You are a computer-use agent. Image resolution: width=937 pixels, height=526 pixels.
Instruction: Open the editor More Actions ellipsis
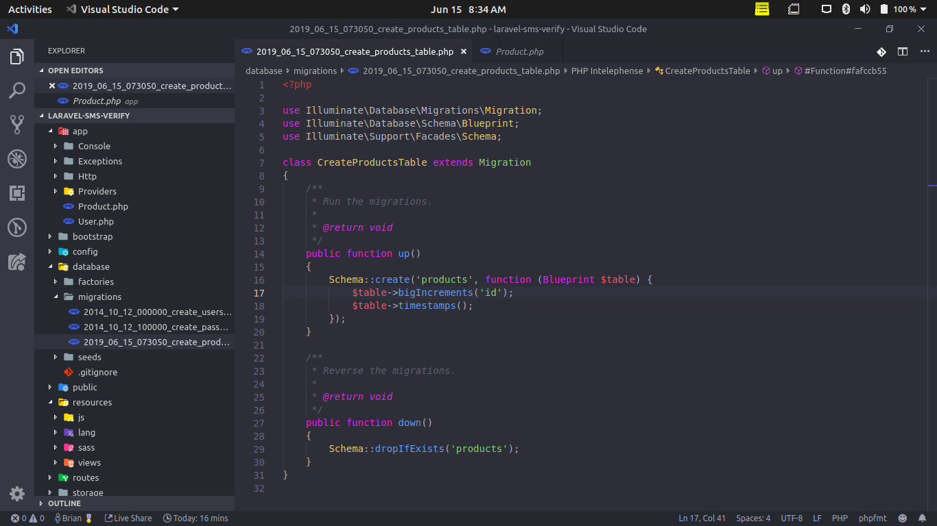click(x=923, y=51)
